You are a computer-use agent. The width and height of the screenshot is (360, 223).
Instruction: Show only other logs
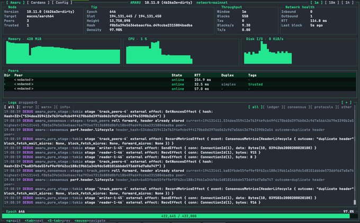[346, 107]
